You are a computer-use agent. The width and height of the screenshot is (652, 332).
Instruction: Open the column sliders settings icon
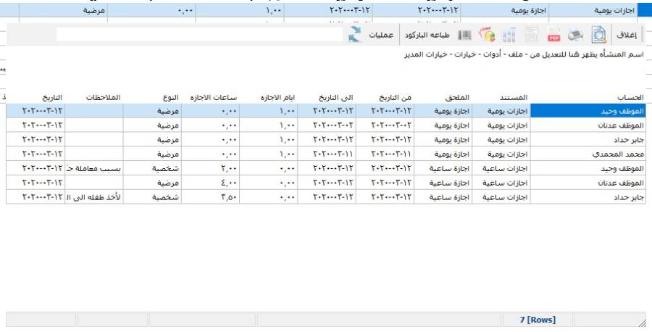click(509, 36)
